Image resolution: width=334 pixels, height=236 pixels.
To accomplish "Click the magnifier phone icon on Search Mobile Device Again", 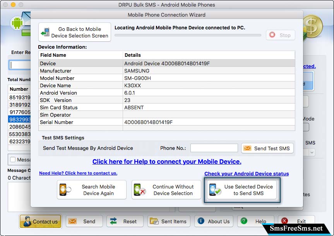I will click(65, 190).
